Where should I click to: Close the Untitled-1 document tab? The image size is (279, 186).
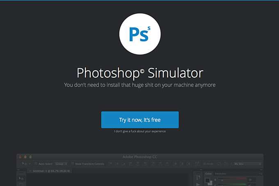(30, 171)
